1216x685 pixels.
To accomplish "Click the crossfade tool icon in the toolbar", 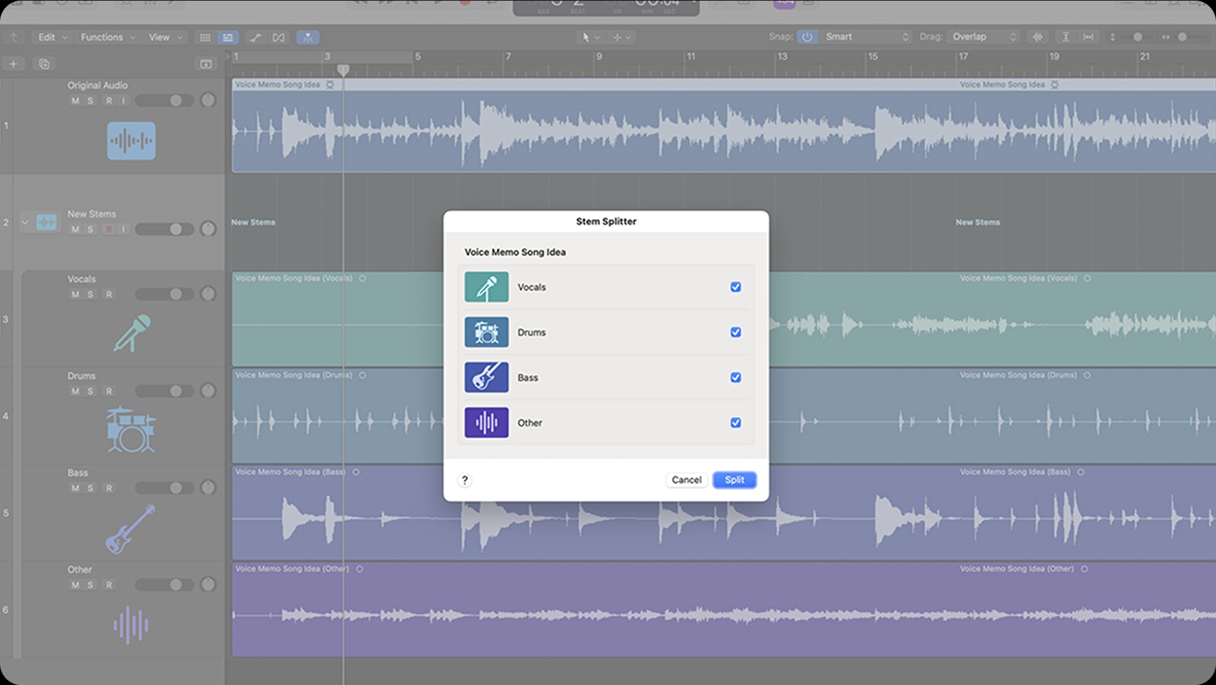I will click(279, 37).
